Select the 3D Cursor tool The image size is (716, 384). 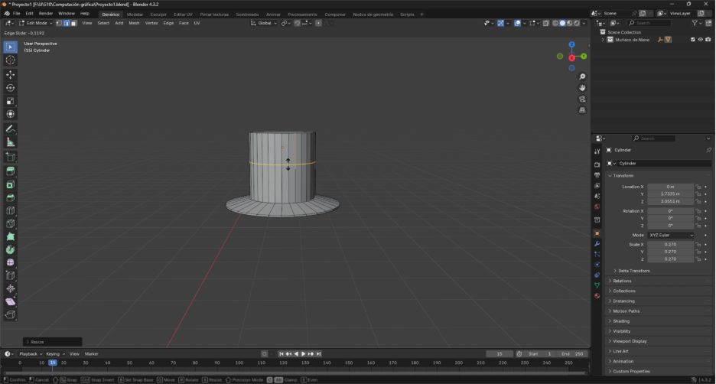pos(11,60)
